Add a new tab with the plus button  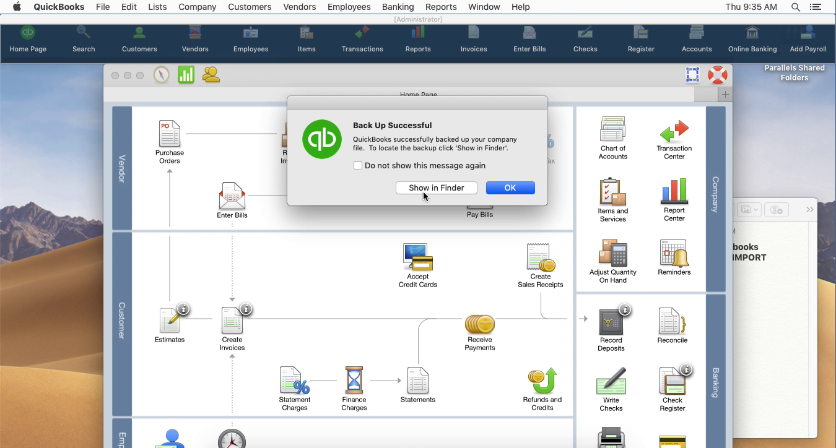point(725,94)
